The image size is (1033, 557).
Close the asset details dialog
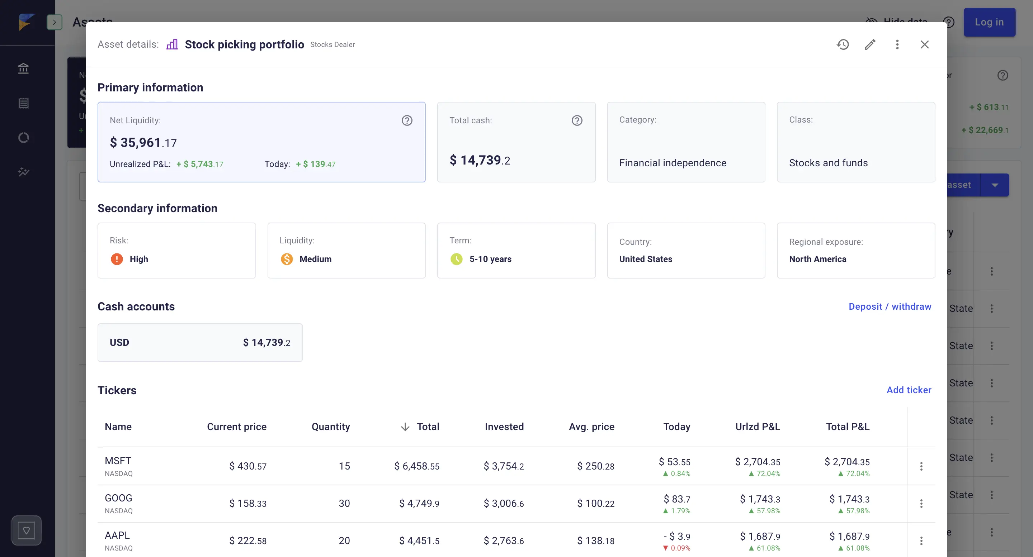pyautogui.click(x=924, y=44)
